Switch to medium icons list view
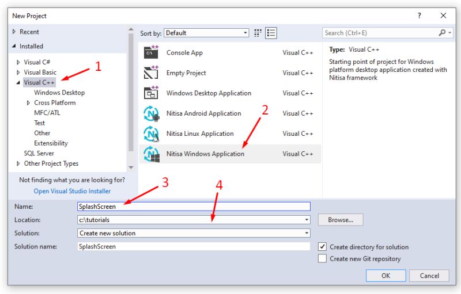 point(271,33)
